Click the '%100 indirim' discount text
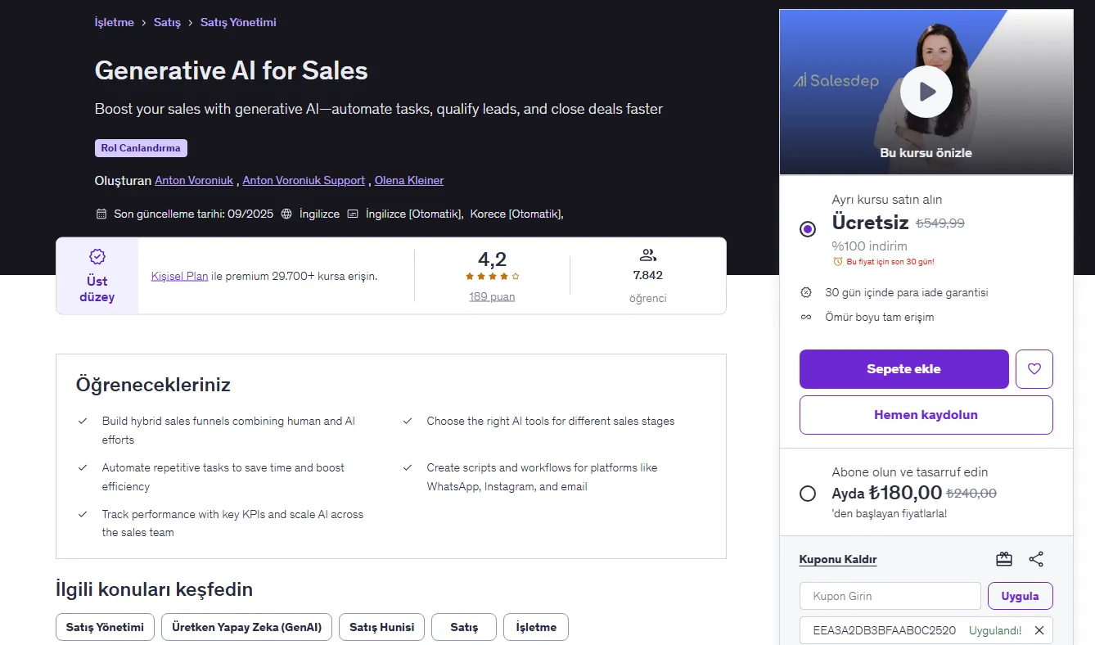The height and width of the screenshot is (645, 1095). click(x=870, y=246)
